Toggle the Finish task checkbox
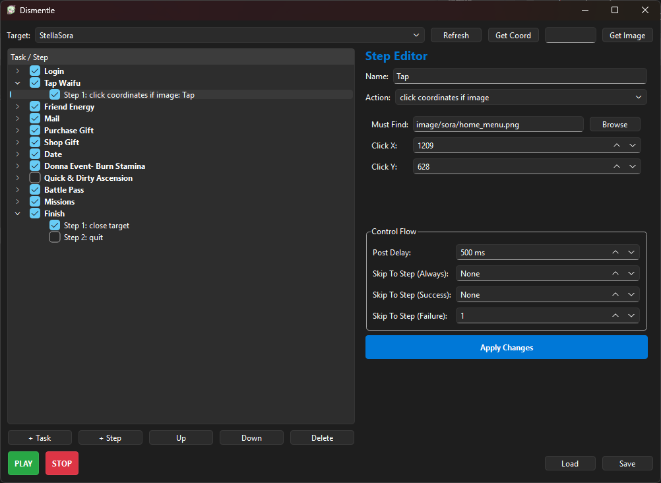661x483 pixels. click(35, 213)
